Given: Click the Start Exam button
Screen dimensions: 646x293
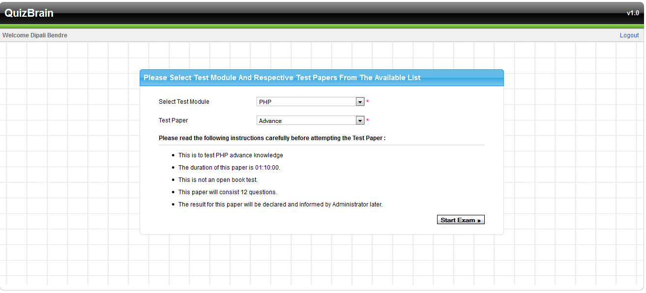Looking at the screenshot, I should 461,220.
